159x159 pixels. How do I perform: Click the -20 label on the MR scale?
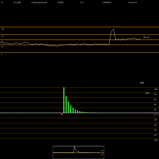click(x=155, y=120)
